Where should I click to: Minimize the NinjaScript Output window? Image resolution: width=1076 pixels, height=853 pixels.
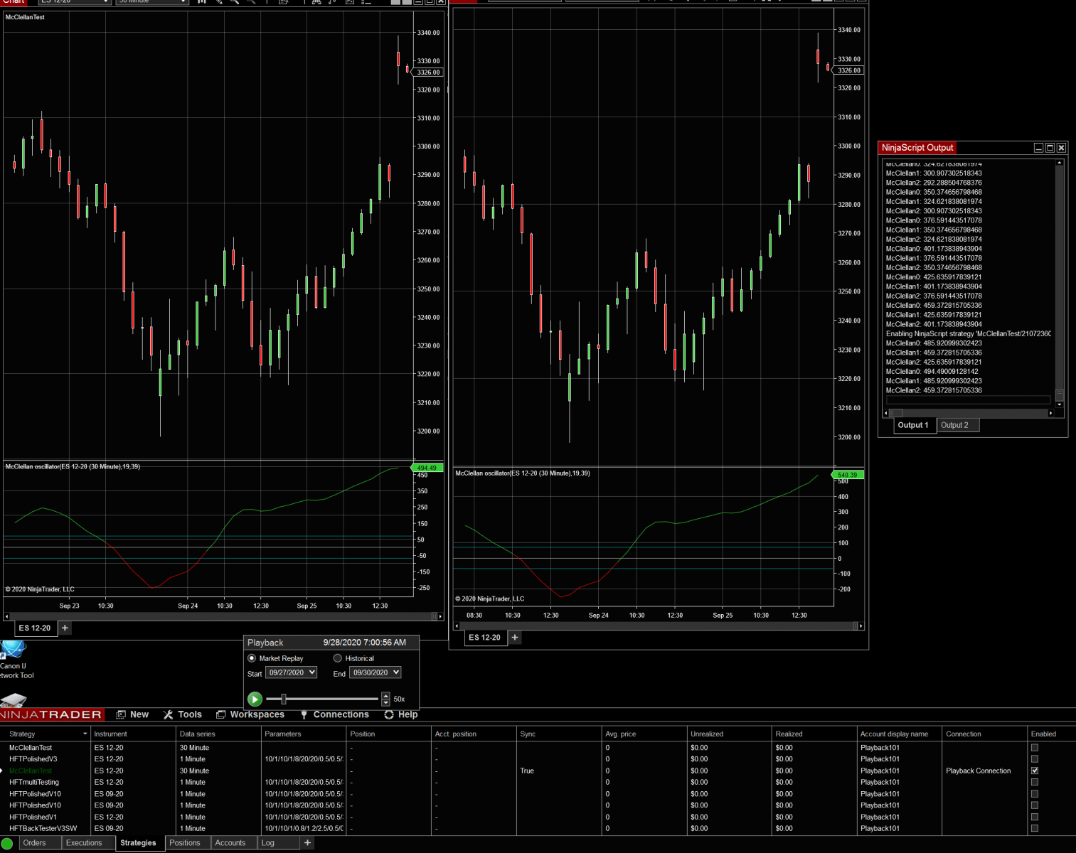[x=1038, y=148]
